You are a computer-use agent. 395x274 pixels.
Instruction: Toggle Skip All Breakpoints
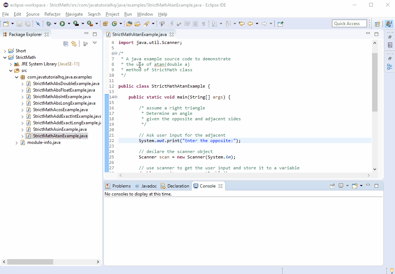[38, 24]
